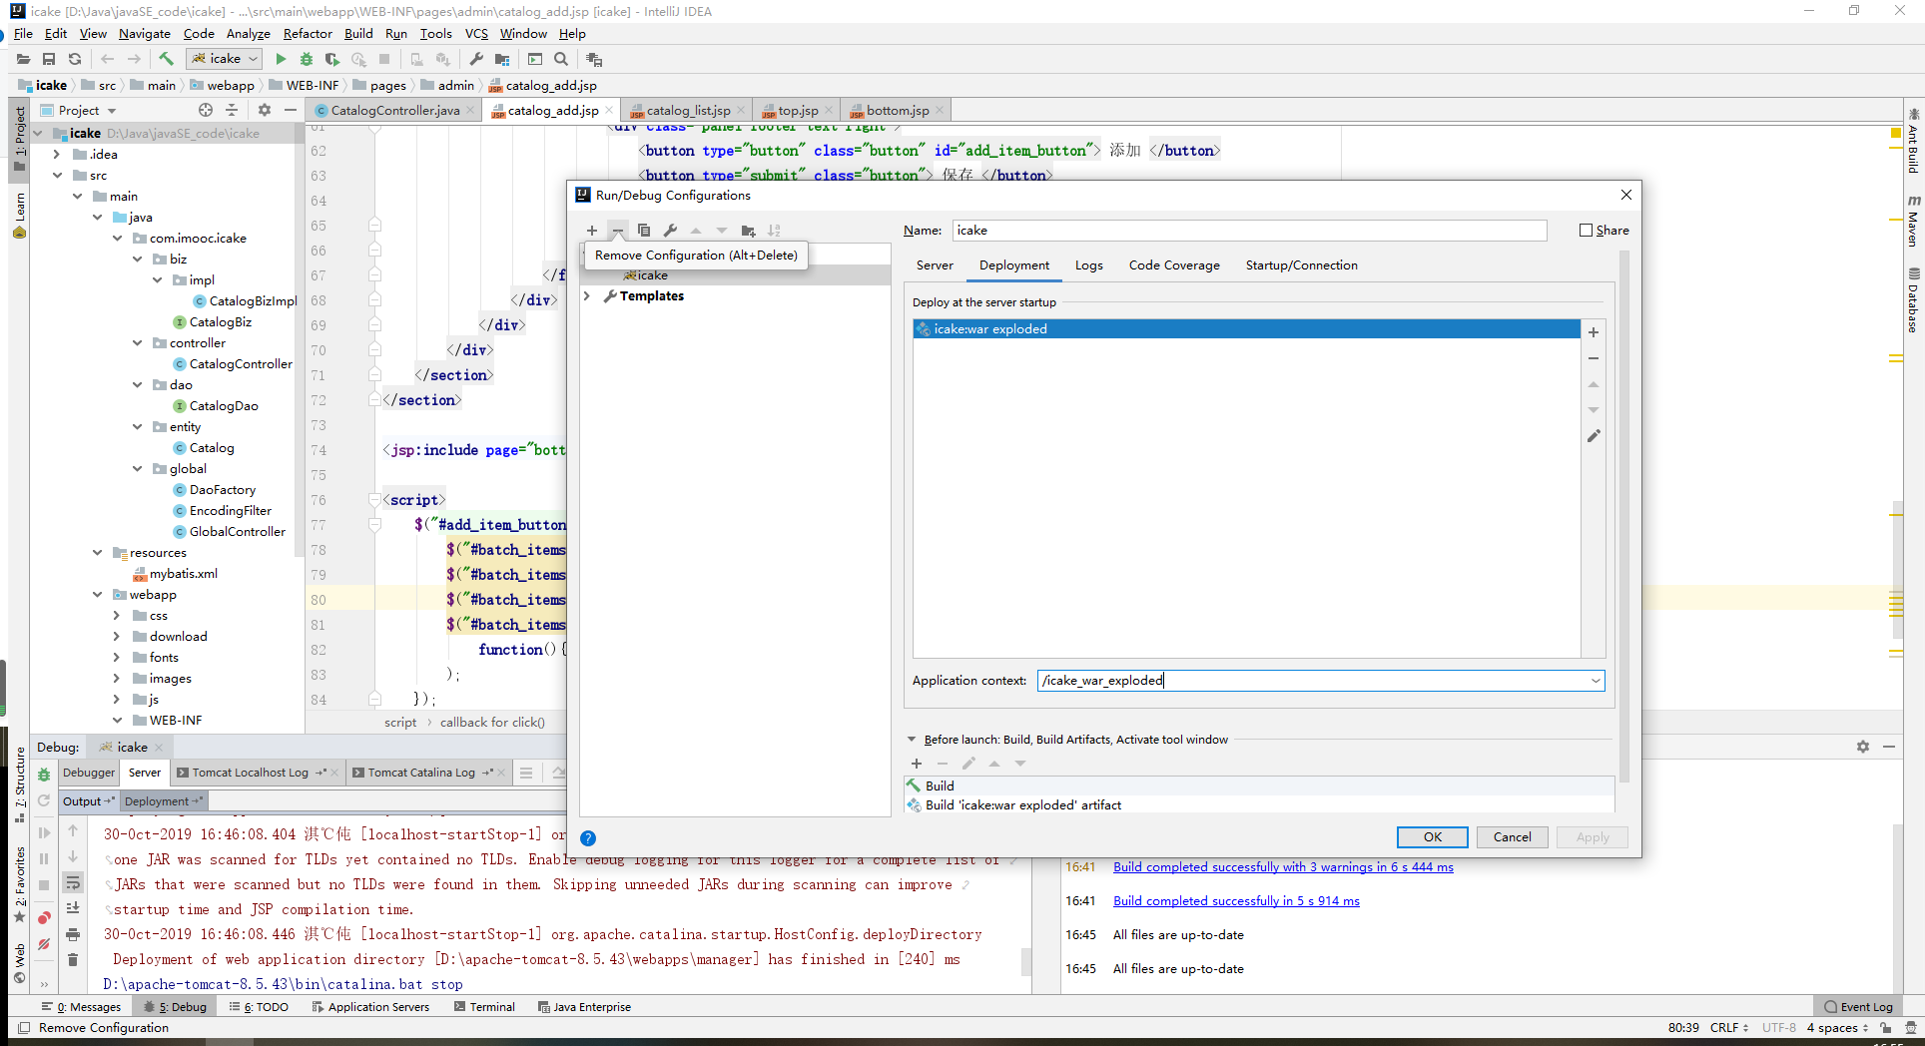
Task: Click the Open file toolbar icon
Action: pos(23,59)
